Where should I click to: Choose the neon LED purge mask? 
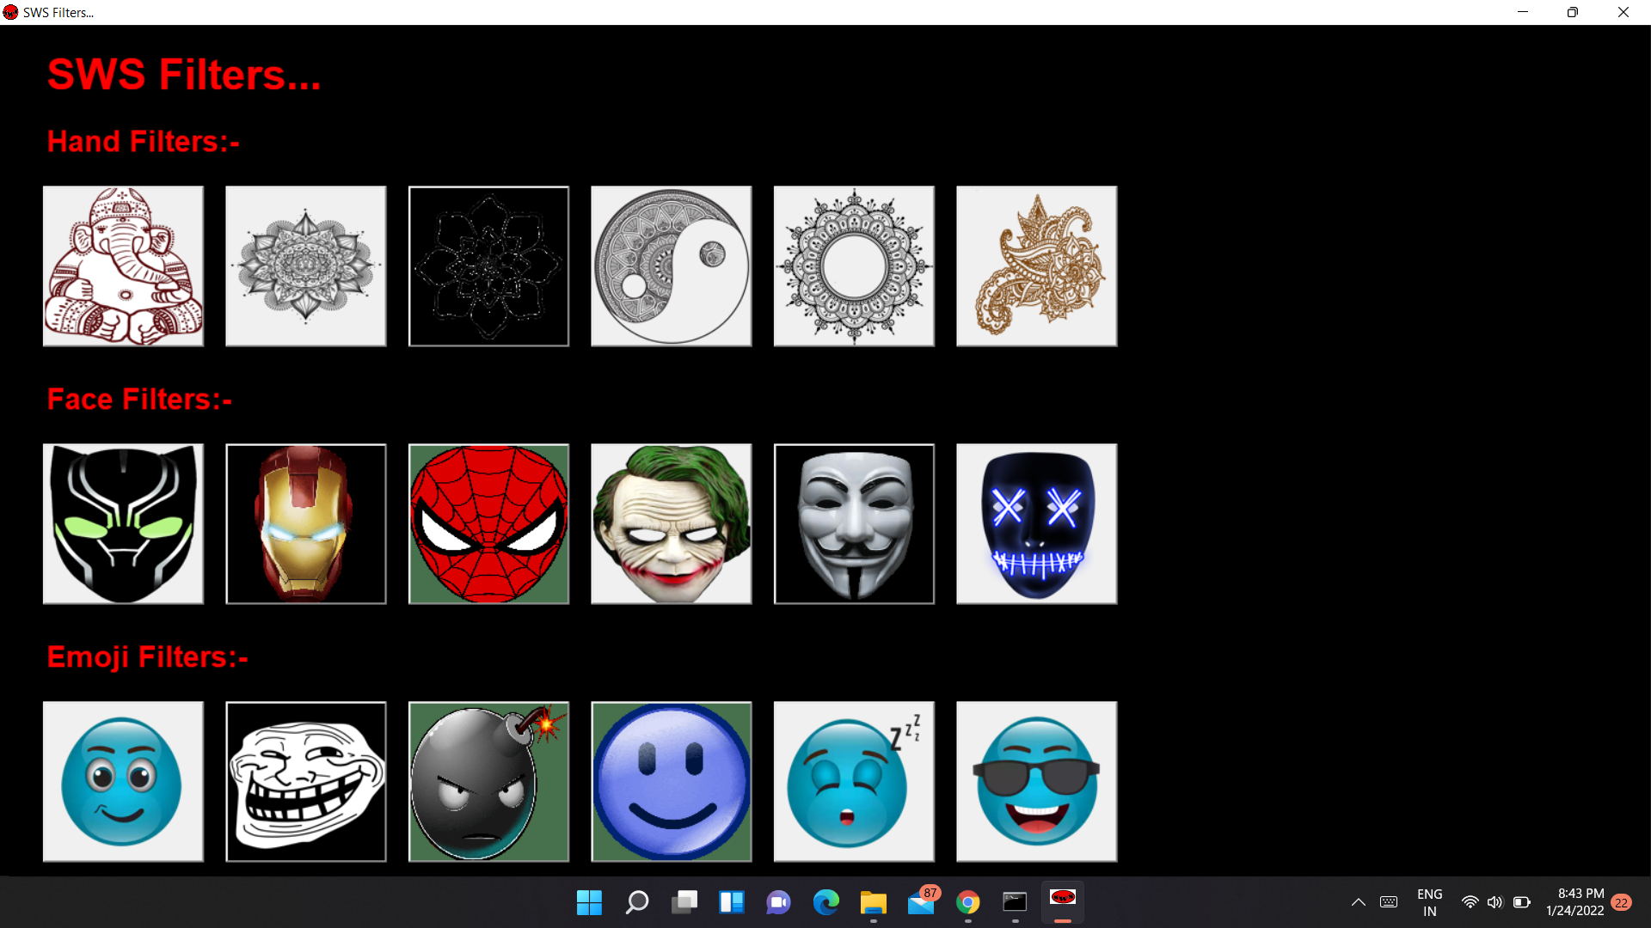pos(1036,524)
